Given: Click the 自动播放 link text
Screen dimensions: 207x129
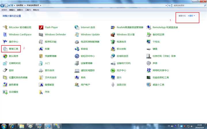Looking at the screenshot, I should (14, 92).
